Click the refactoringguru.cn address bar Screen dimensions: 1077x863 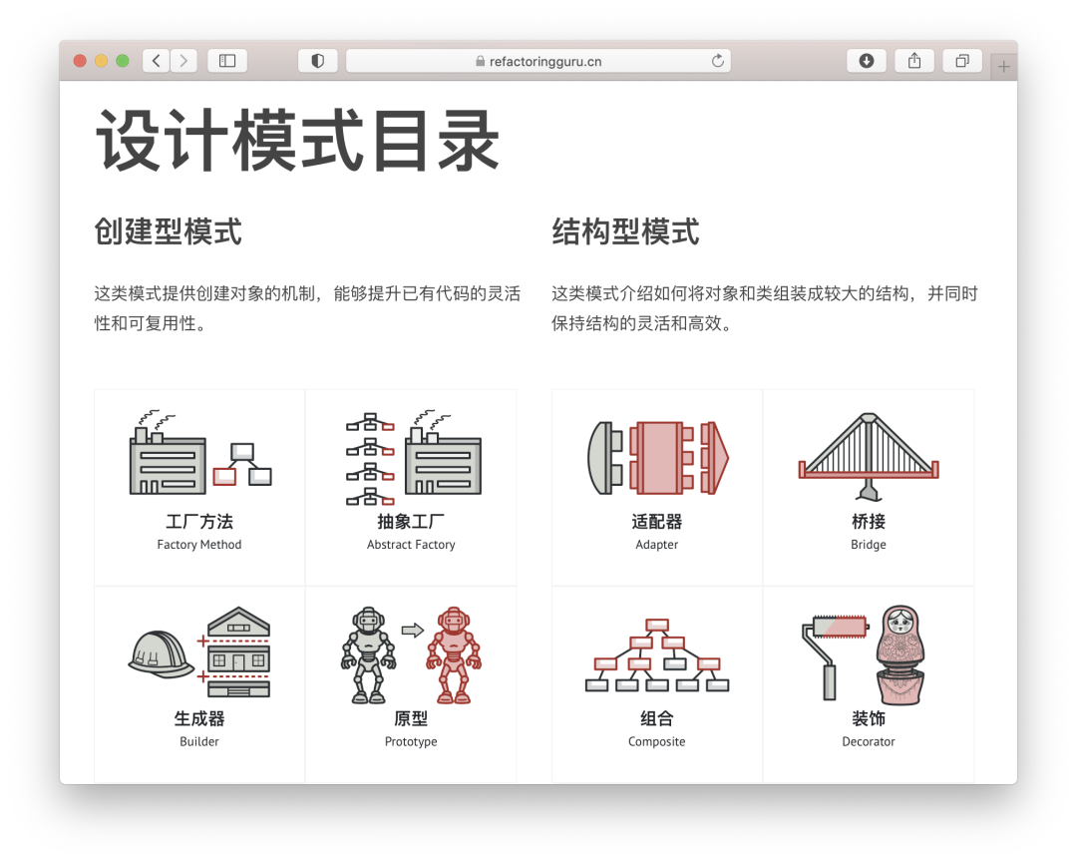538,61
